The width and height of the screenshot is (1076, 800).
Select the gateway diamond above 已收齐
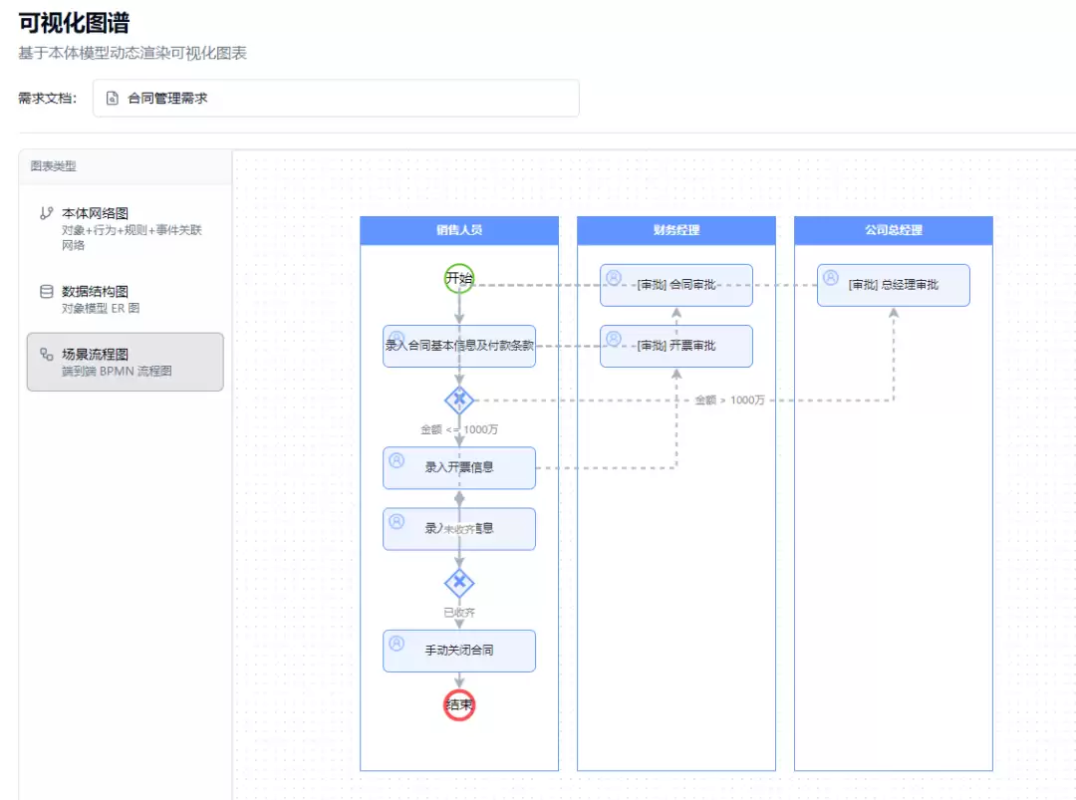pyautogui.click(x=459, y=583)
